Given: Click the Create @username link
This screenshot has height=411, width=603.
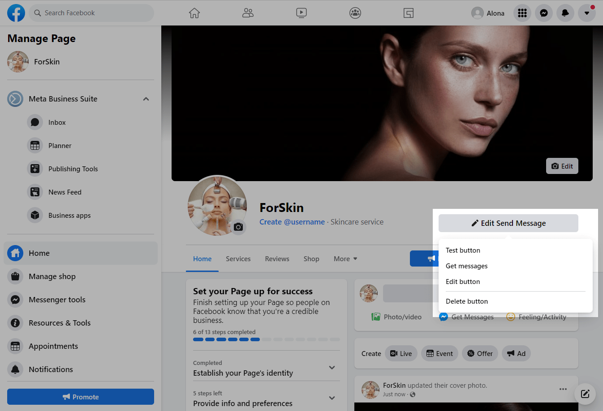Looking at the screenshot, I should [x=292, y=222].
